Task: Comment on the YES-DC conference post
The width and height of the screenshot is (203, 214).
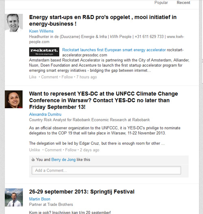Action: pos(53,150)
